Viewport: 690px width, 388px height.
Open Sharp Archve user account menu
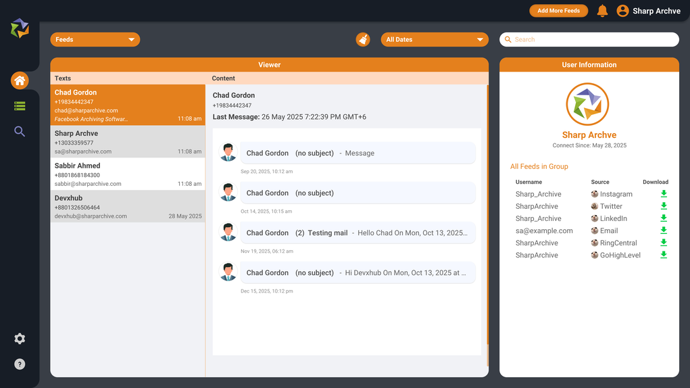coord(648,11)
